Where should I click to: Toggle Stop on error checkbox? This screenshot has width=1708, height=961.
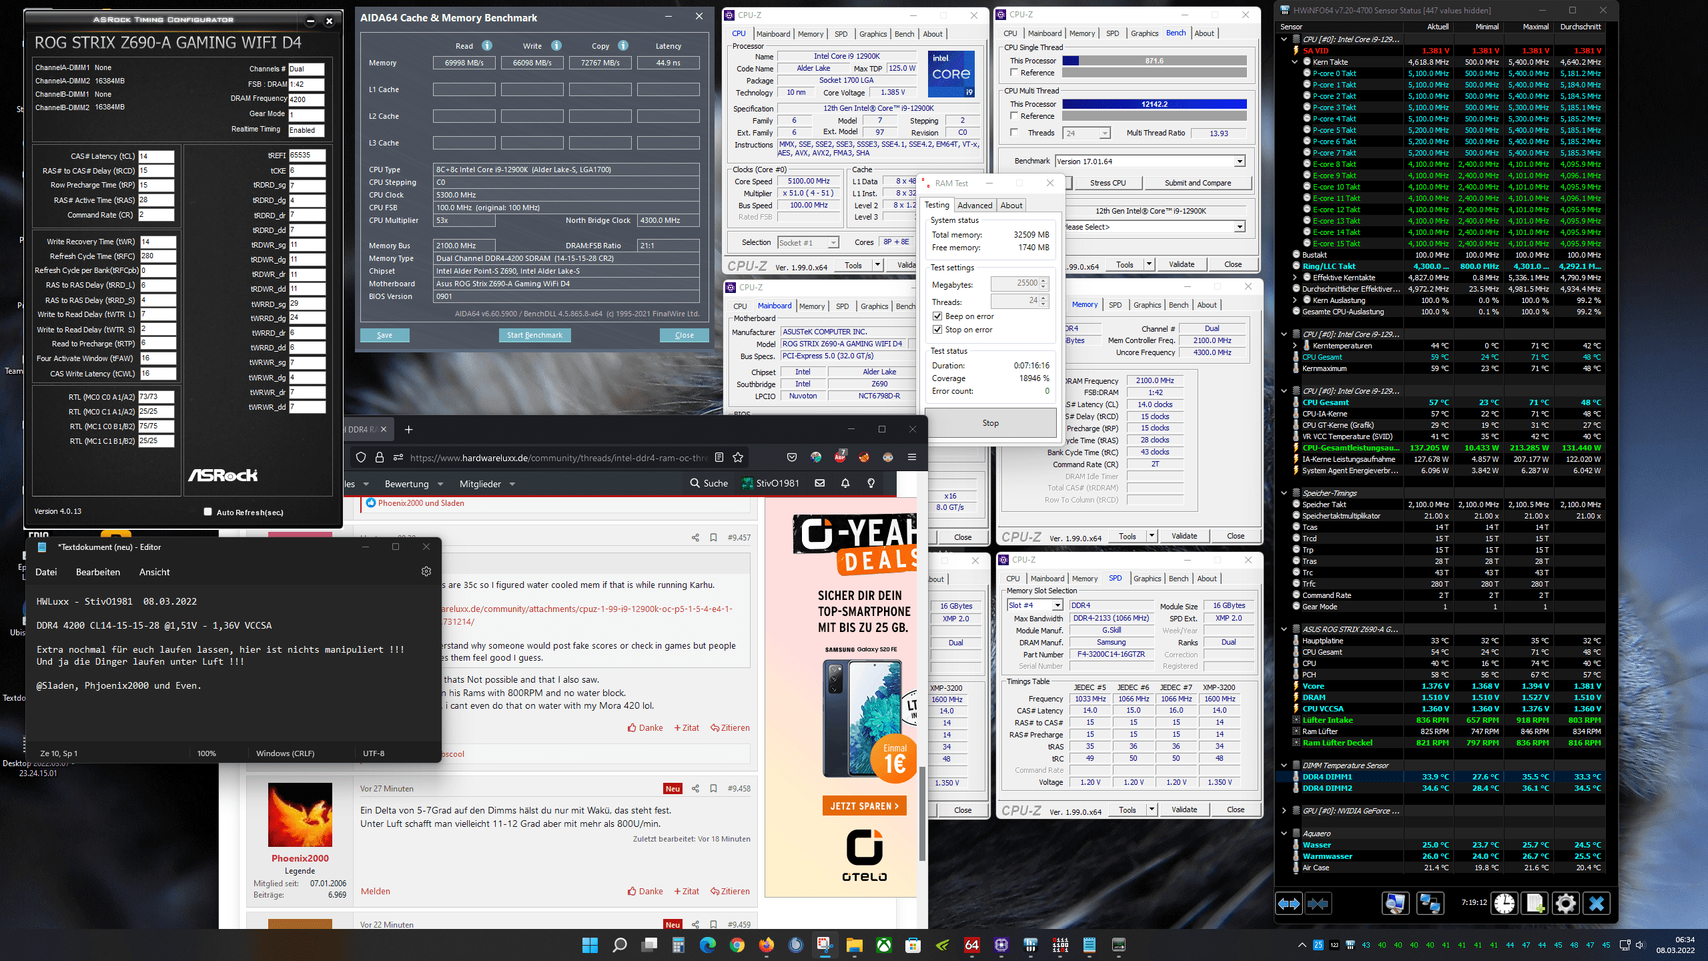coord(937,330)
